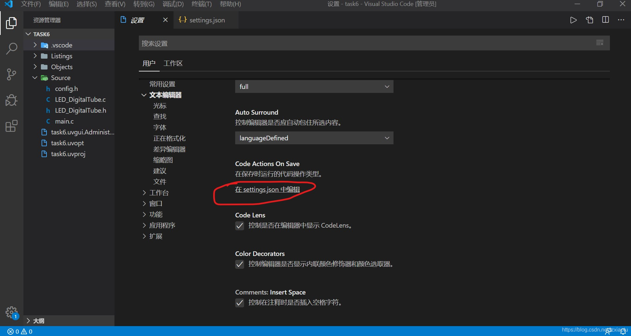Open the Auto Surround languageDefined dropdown
Viewport: 631px width, 336px height.
[314, 138]
